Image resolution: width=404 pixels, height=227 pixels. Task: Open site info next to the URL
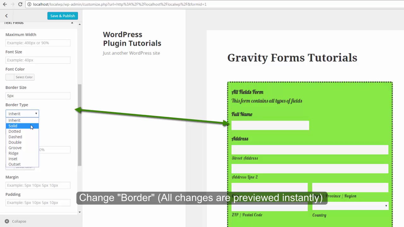point(29,4)
